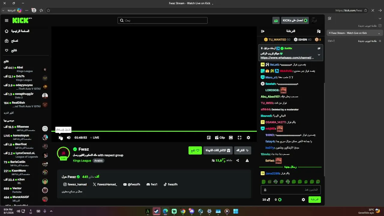Click the followers-only chat input box
This screenshot has width=384, height=216.
(x=291, y=190)
